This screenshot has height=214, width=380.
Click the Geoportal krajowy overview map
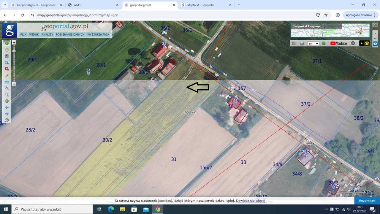point(330,30)
